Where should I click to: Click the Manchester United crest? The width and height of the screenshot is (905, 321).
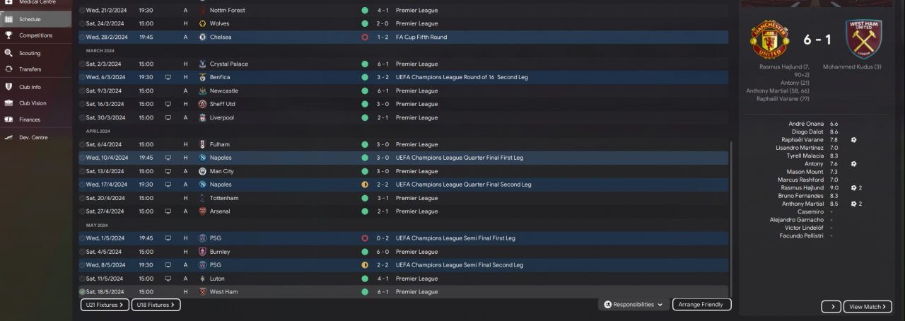point(769,40)
